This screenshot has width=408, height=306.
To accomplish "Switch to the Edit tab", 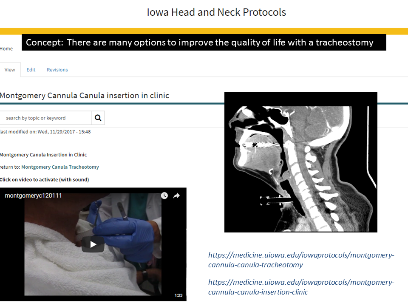I will coord(31,70).
